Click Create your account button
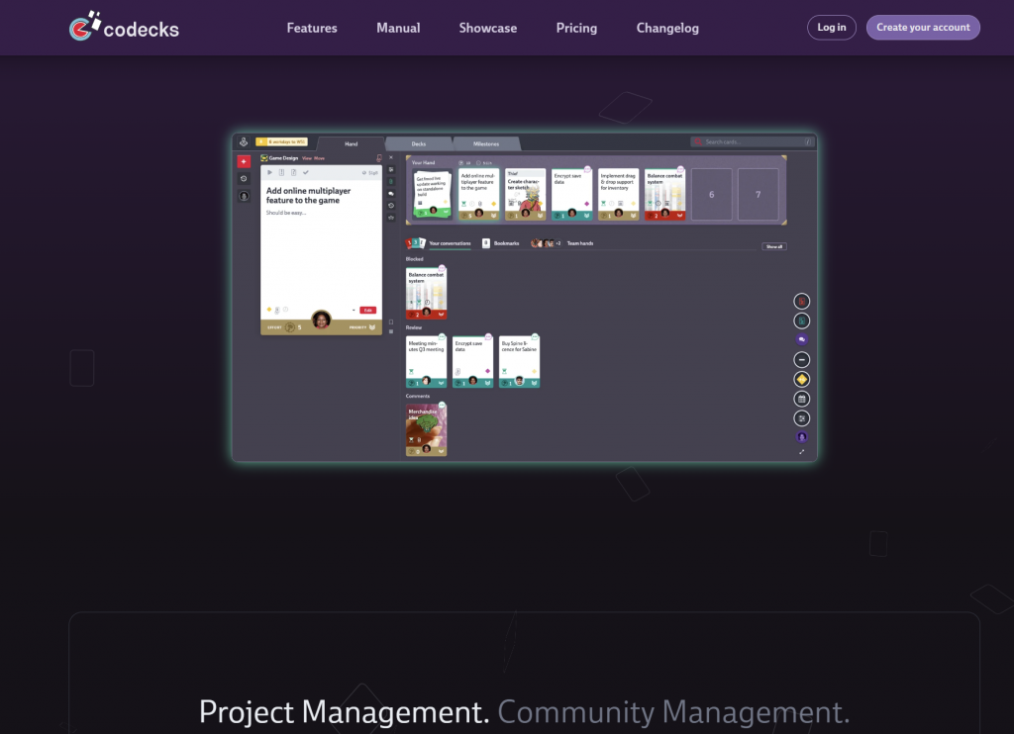 point(923,27)
